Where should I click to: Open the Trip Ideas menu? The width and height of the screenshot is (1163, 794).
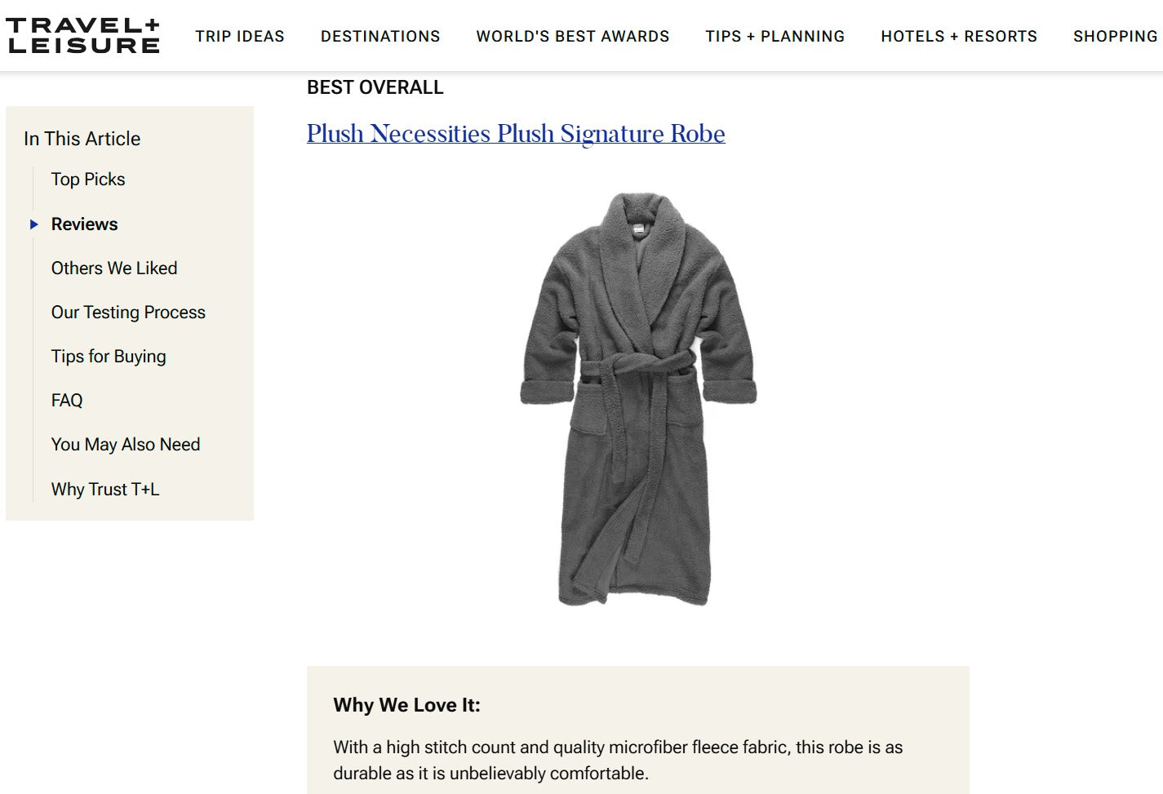click(x=240, y=37)
